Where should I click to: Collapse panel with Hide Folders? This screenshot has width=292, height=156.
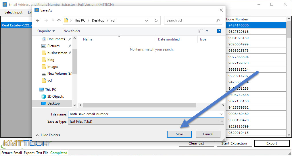[48, 135]
